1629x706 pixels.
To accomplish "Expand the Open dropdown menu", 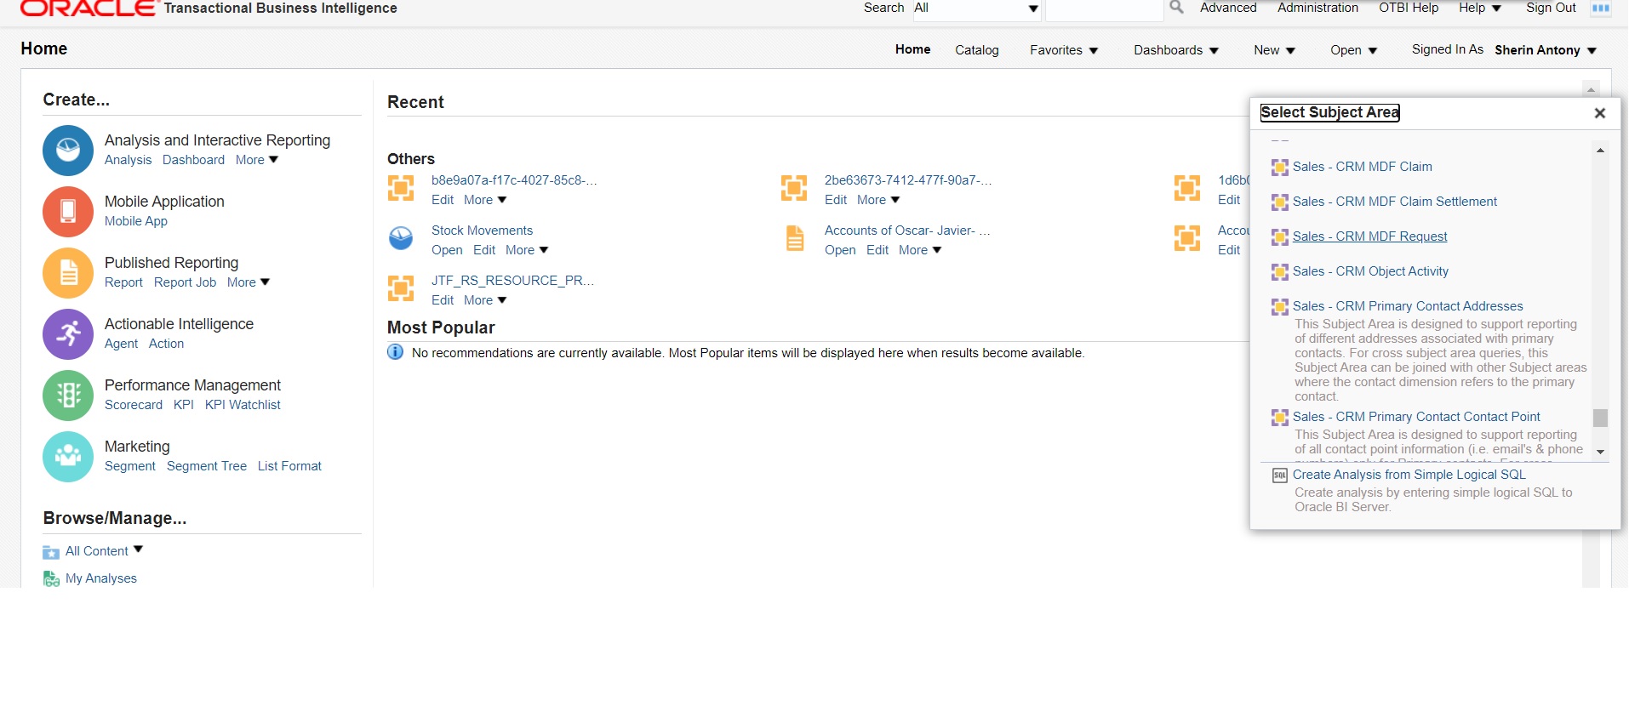I will click(x=1353, y=50).
